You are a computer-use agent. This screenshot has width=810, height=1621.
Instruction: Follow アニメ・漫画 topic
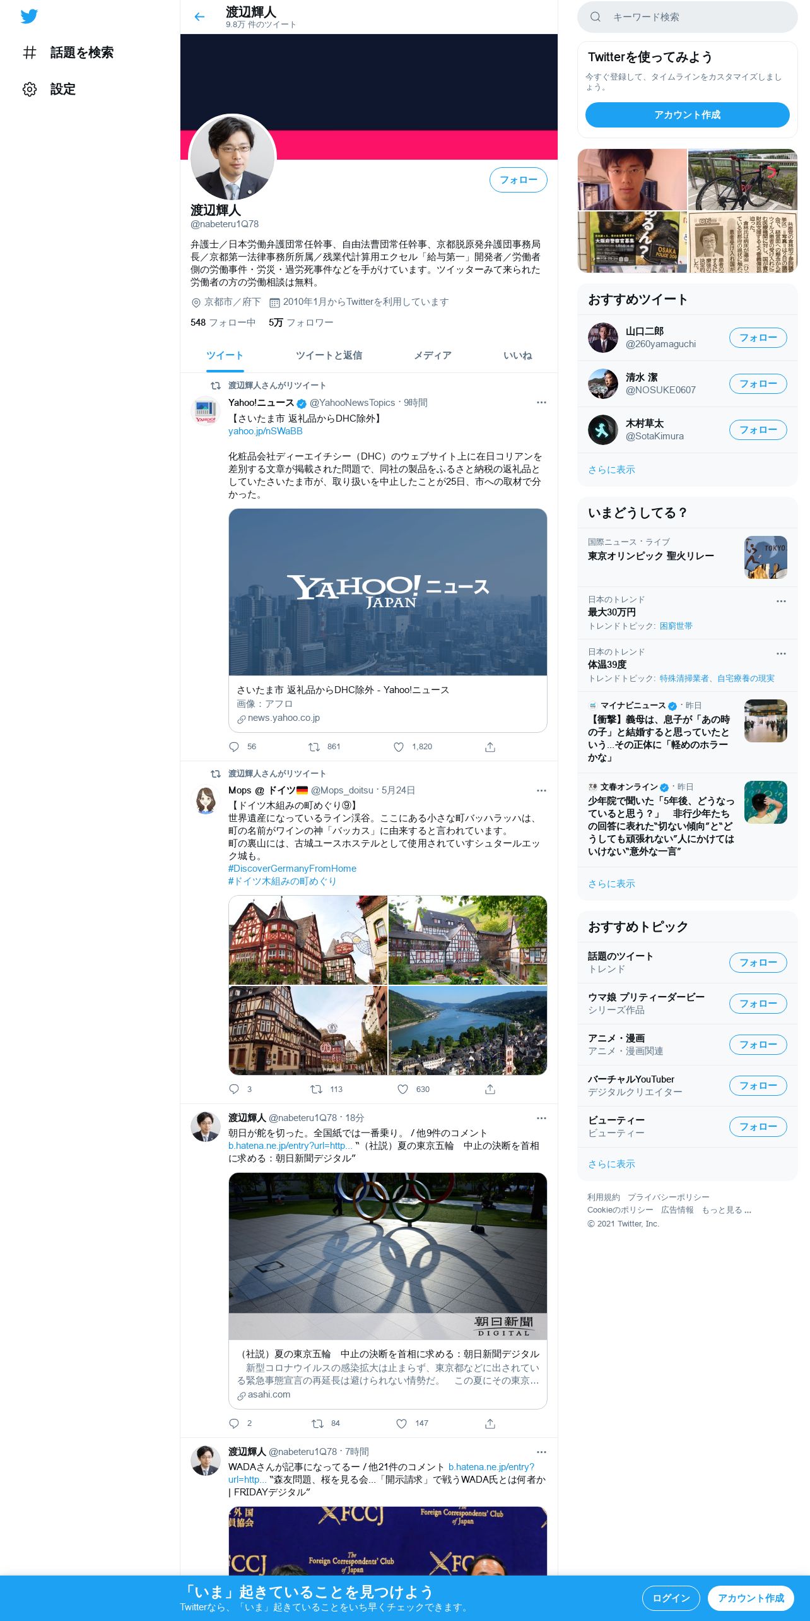click(x=758, y=1045)
